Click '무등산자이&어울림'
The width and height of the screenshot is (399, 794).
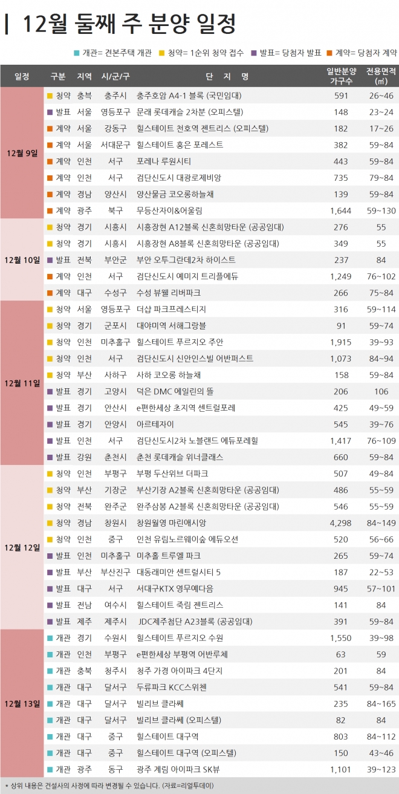point(169,210)
